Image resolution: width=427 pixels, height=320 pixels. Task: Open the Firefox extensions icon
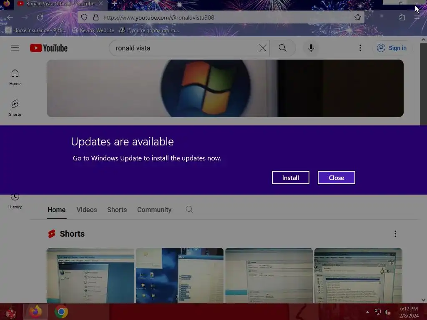402,17
